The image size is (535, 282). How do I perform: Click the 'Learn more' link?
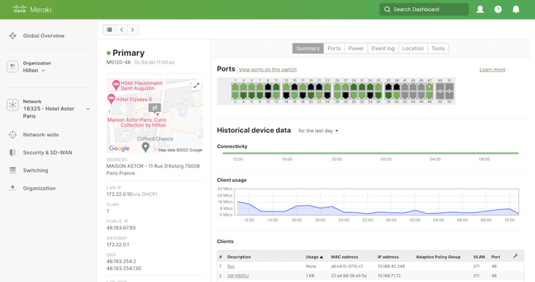(493, 70)
